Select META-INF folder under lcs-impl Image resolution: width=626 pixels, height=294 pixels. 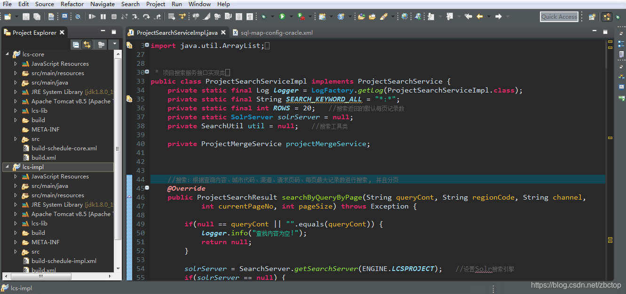pos(45,242)
